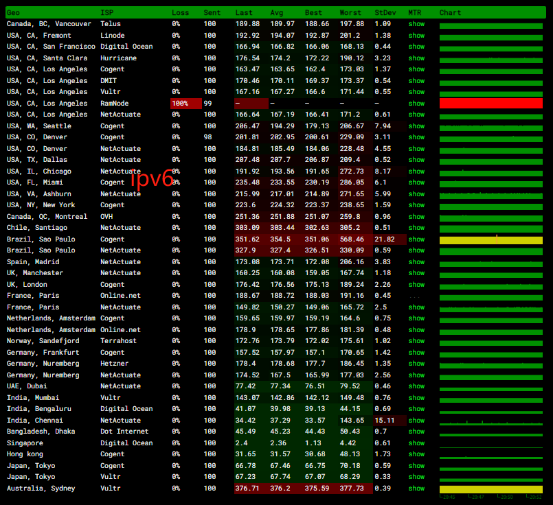Image resolution: width=553 pixels, height=505 pixels.
Task: Select the 'USA, CA, San Francisco' geo cell
Action: (51, 47)
